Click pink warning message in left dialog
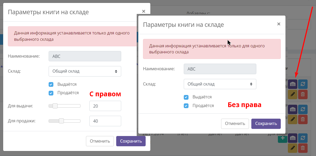Viewport: 316px width, 156px height. click(x=73, y=36)
